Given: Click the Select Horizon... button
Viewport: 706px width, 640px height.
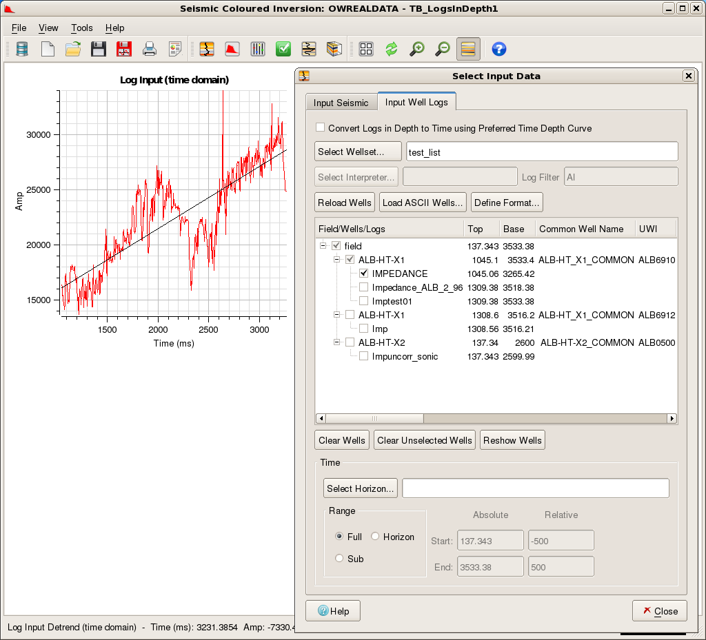Looking at the screenshot, I should coord(360,488).
